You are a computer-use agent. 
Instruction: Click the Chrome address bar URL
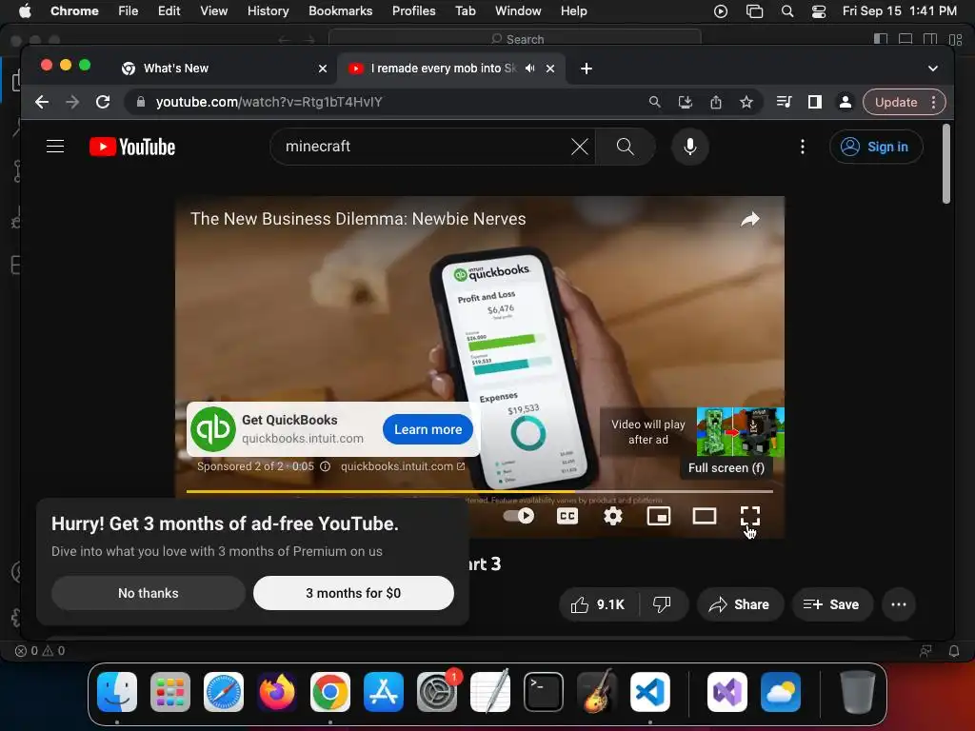pyautogui.click(x=269, y=102)
